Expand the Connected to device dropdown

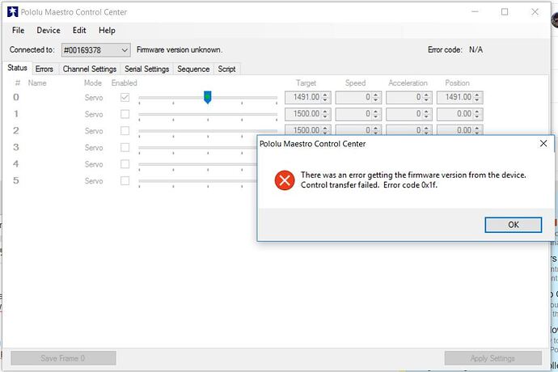click(x=125, y=50)
